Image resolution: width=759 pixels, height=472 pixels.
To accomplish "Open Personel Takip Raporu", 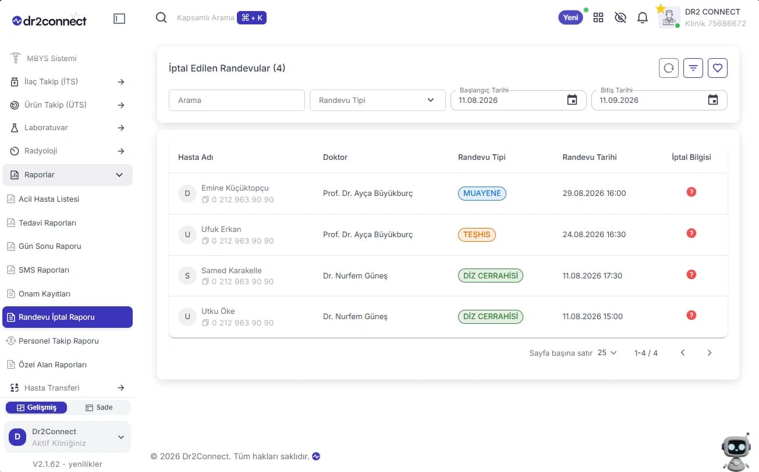I will point(68,341).
